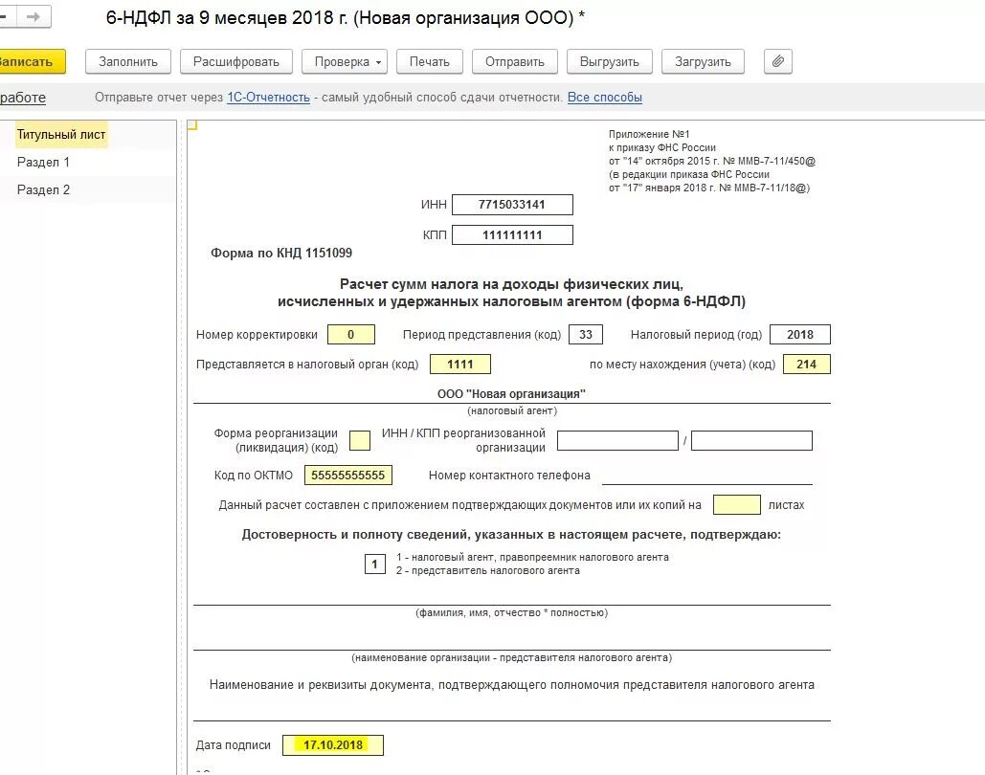Click the Дата подписи field 17.10.2018

pyautogui.click(x=333, y=744)
